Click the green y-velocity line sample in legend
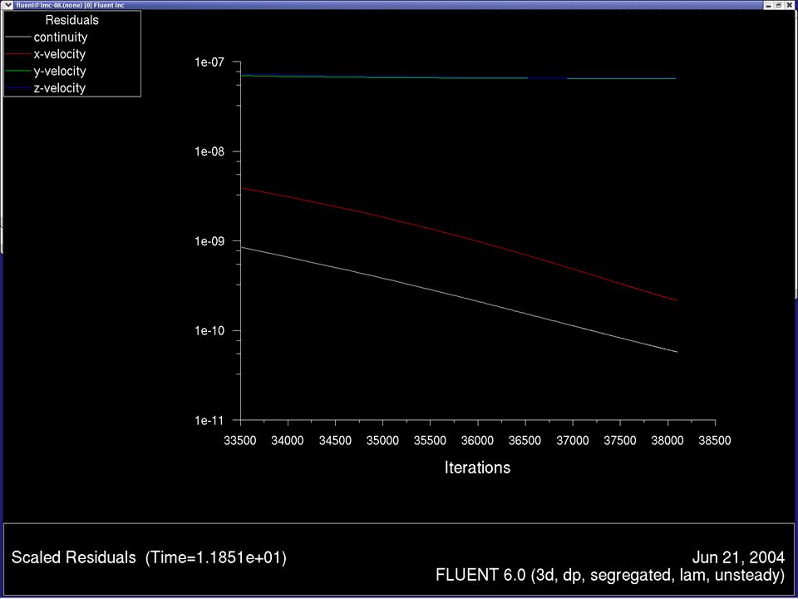 pyautogui.click(x=17, y=72)
